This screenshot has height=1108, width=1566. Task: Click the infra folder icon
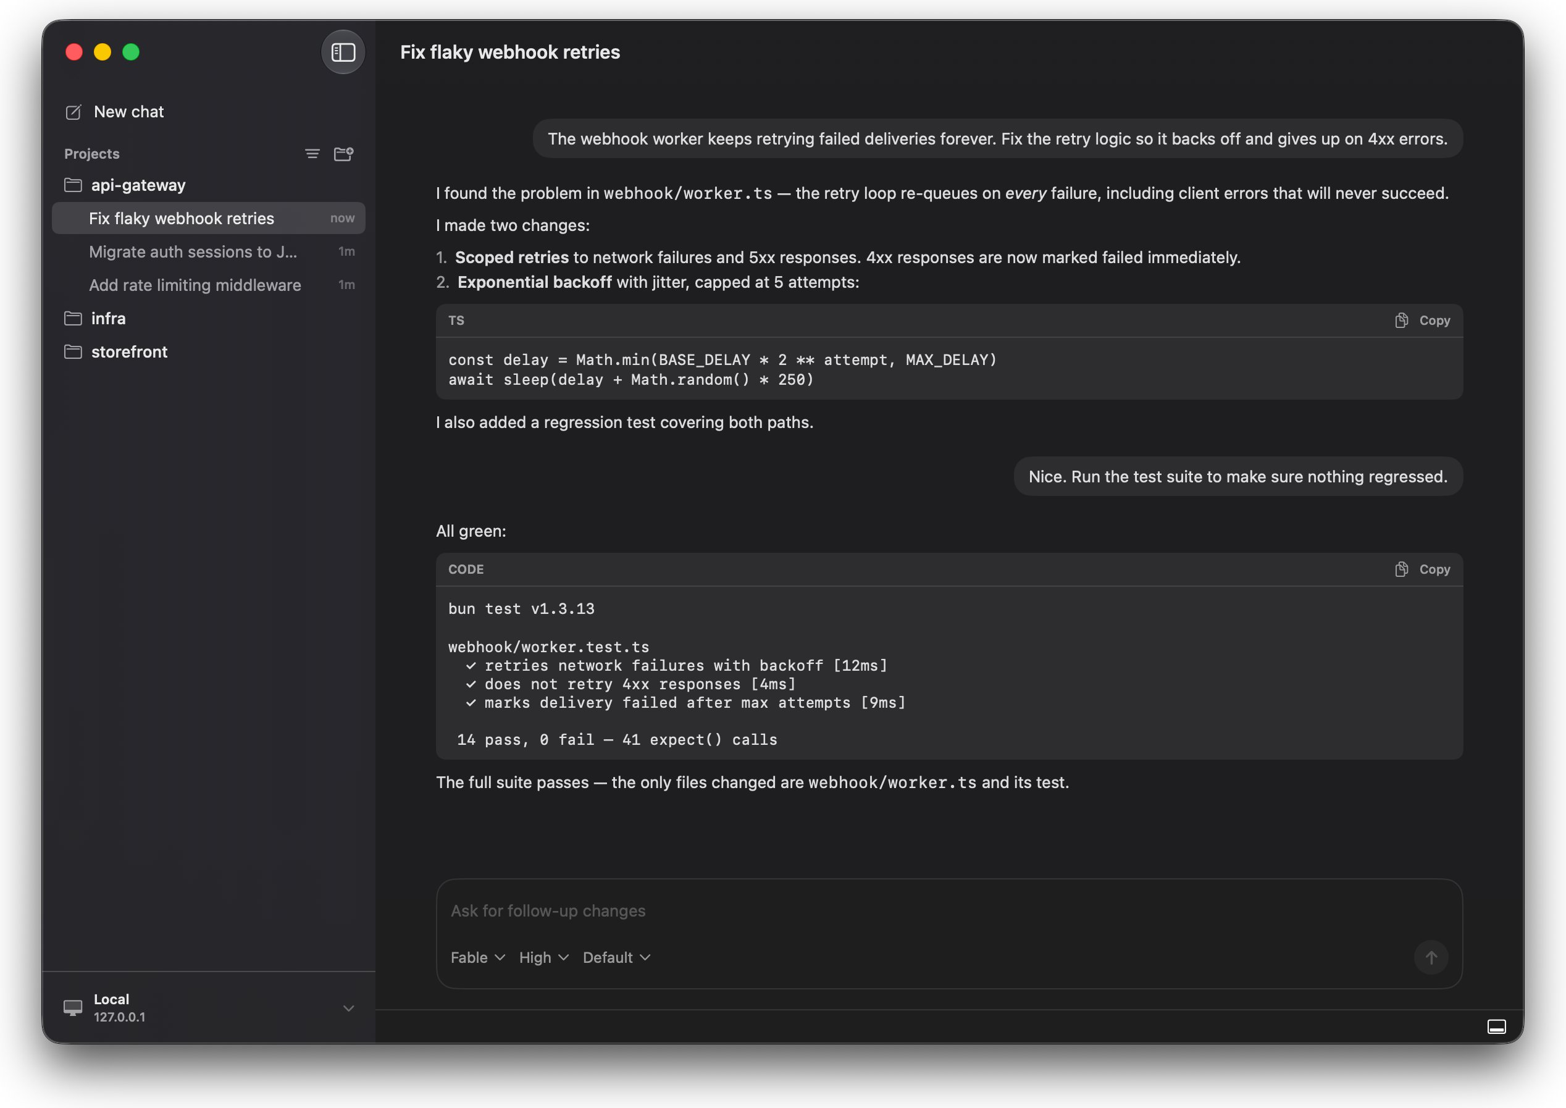coord(73,319)
